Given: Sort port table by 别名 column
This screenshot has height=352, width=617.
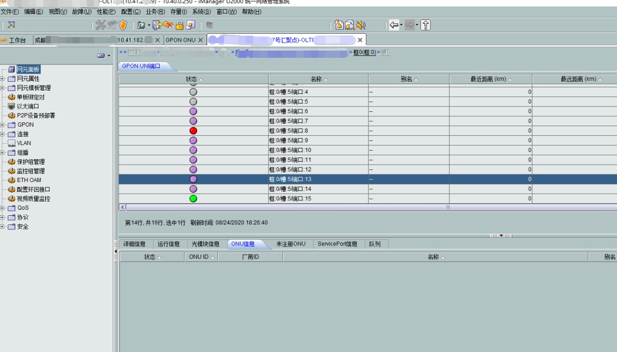Looking at the screenshot, I should [409, 79].
